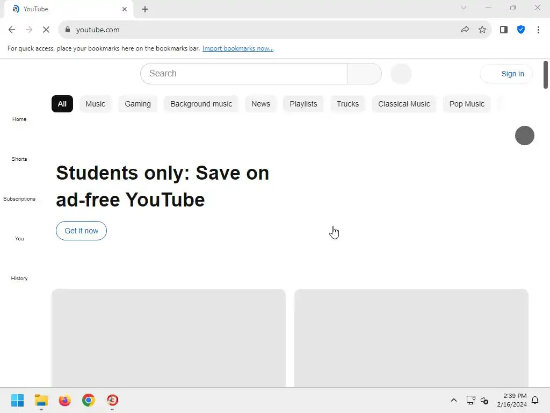Click Get it now button

click(82, 231)
